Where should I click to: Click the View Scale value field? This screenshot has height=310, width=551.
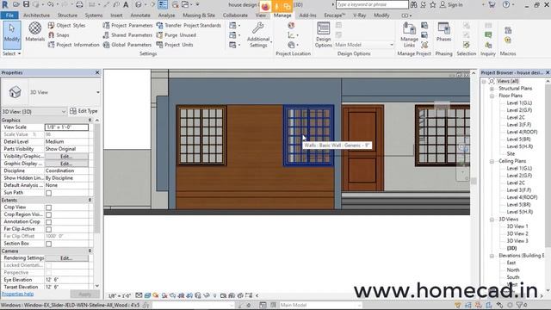[x=66, y=127]
